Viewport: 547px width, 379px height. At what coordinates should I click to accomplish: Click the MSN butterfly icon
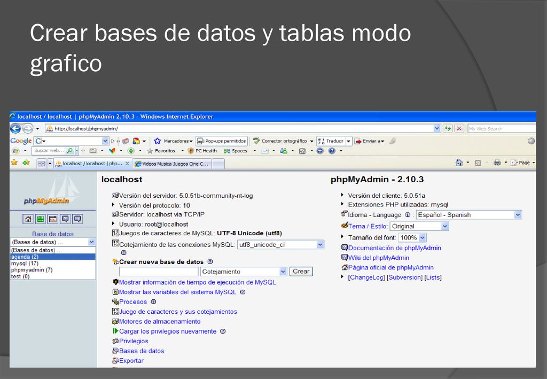(x=112, y=151)
